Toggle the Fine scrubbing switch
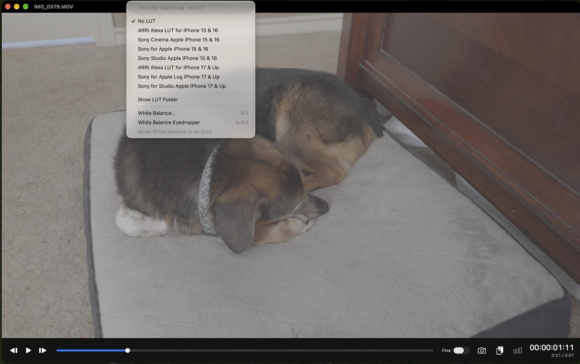580x364 pixels. tap(461, 350)
